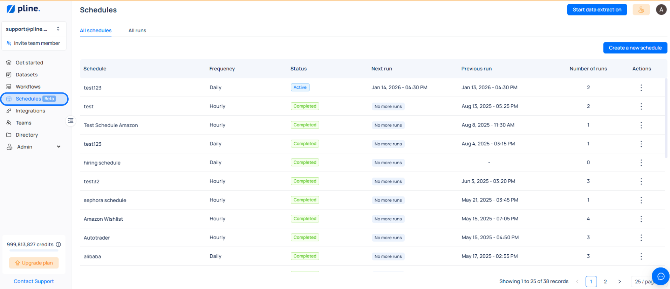The height and width of the screenshot is (289, 670).
Task: Click Create a new schedule button
Action: 635,48
